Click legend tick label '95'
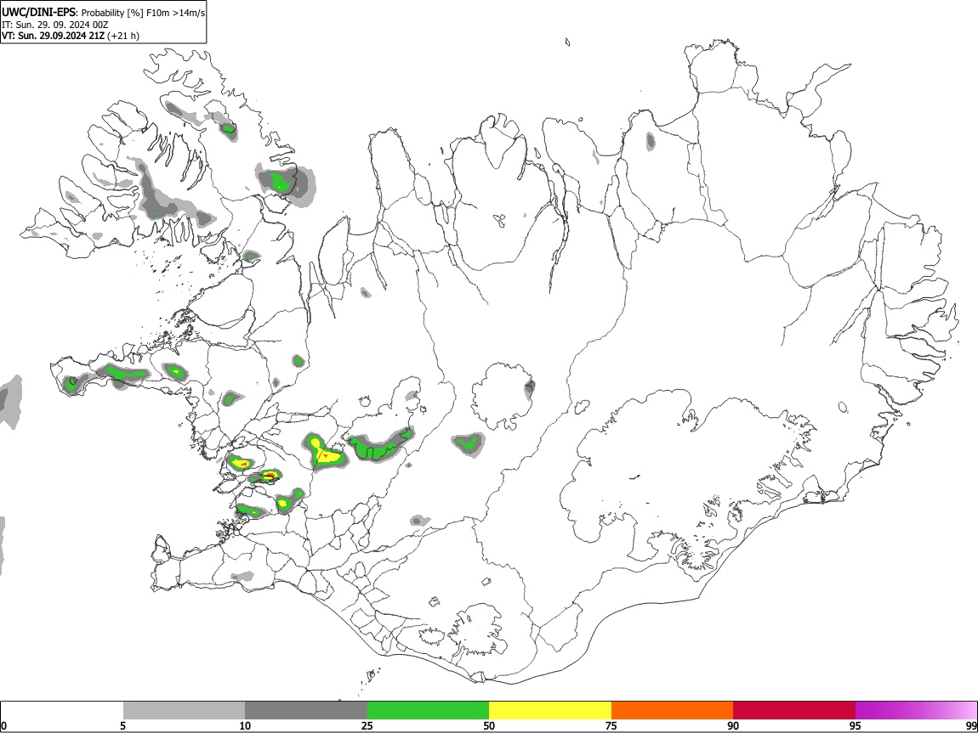The width and height of the screenshot is (978, 733). tap(856, 725)
